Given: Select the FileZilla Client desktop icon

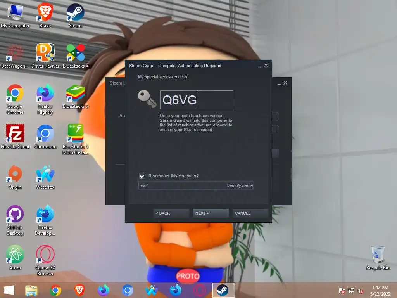Looking at the screenshot, I should click(x=15, y=137).
